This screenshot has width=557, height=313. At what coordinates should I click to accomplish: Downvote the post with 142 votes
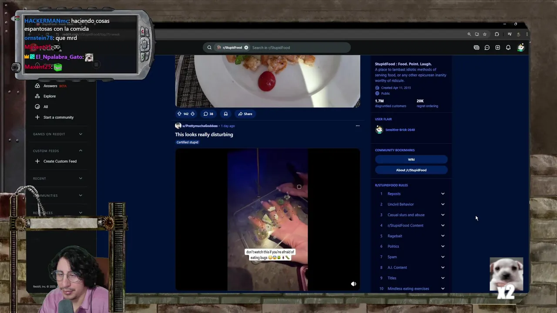coord(192,114)
